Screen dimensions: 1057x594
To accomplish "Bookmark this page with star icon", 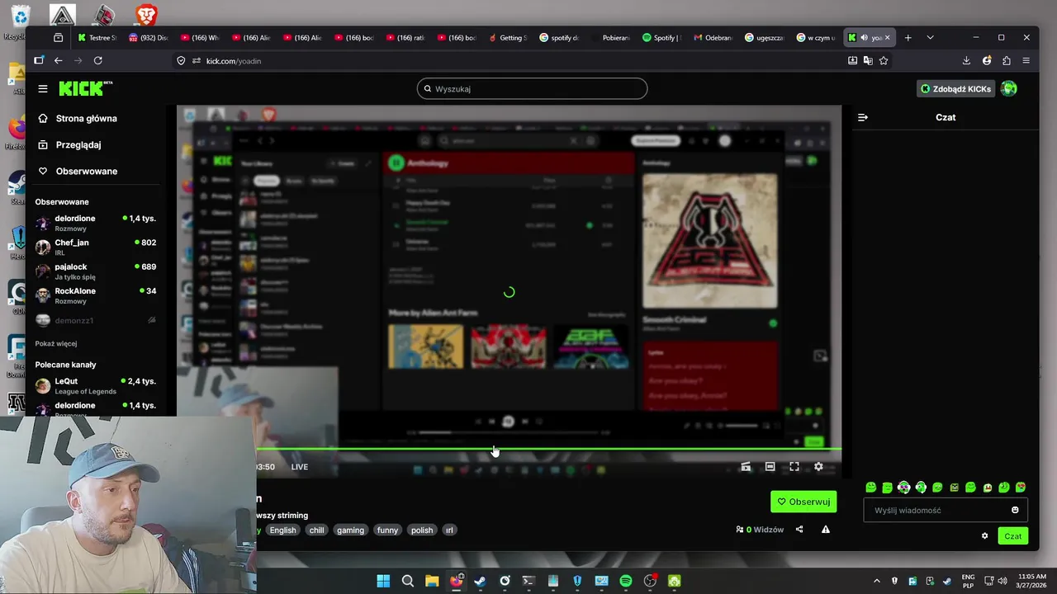I will 884,60.
